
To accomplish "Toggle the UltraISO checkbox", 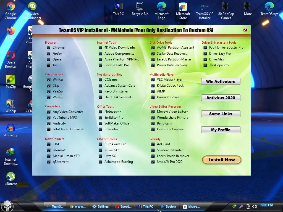I will [100, 156].
